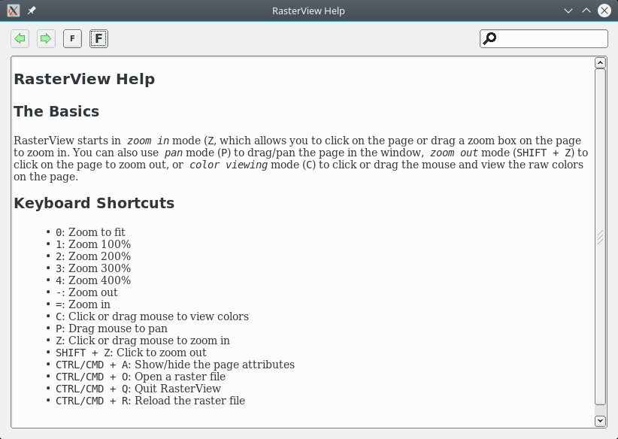Click the '-: Zoom out' line
This screenshot has width=618, height=439.
point(86,292)
